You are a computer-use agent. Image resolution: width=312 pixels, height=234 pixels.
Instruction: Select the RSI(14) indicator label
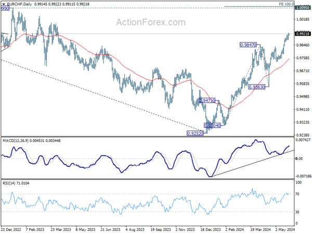coord(8,183)
